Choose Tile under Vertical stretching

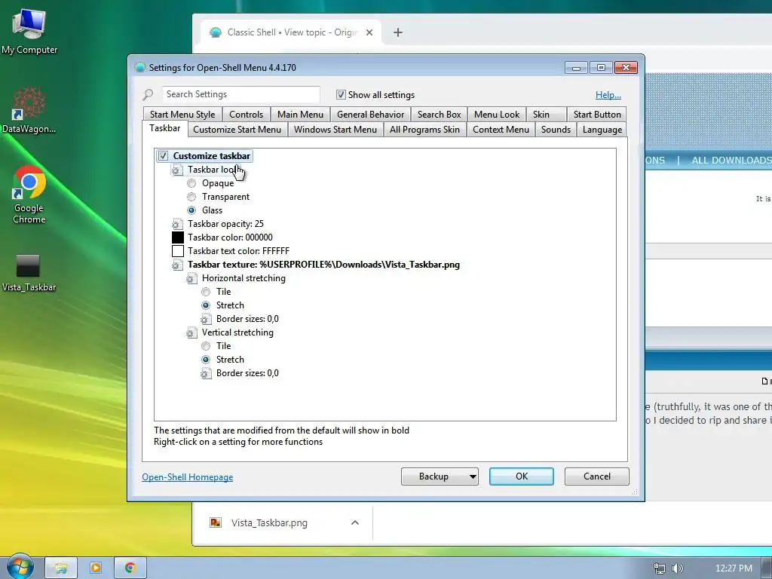click(206, 346)
